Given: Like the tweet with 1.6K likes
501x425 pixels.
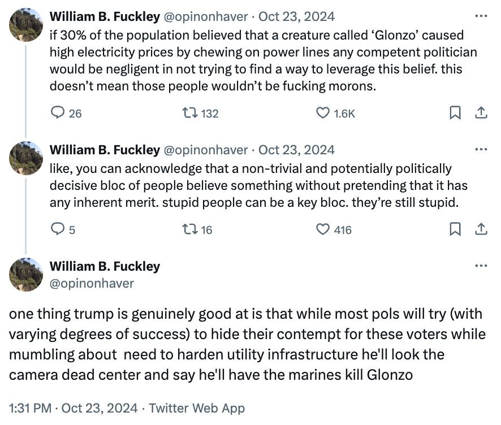Looking at the screenshot, I should pos(322,114).
